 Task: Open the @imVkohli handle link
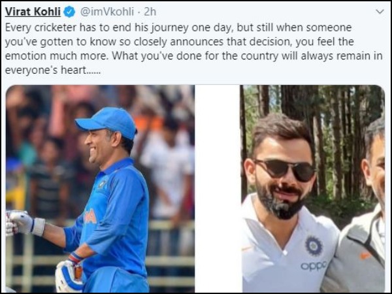106,12
